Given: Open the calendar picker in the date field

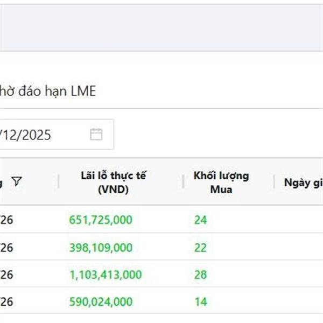Looking at the screenshot, I should pyautogui.click(x=96, y=135).
